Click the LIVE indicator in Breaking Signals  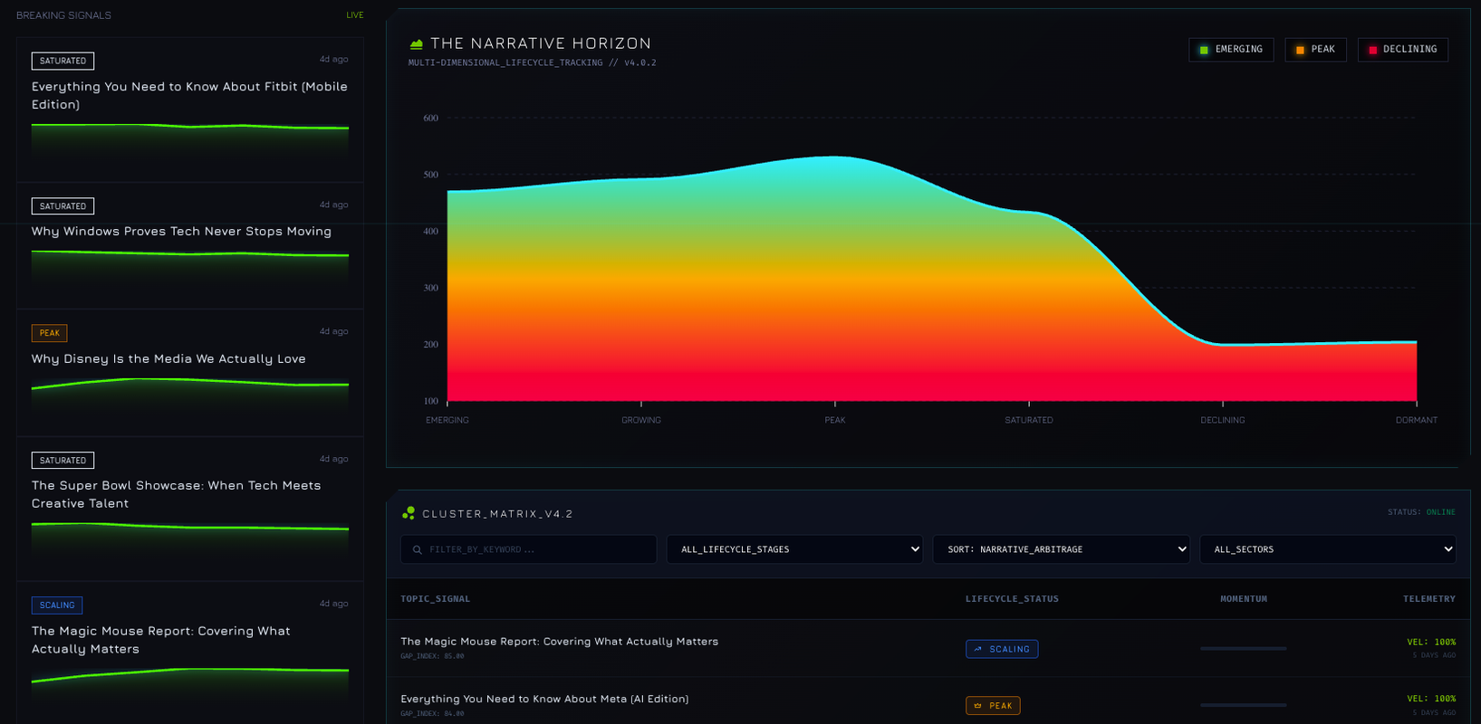(x=355, y=15)
